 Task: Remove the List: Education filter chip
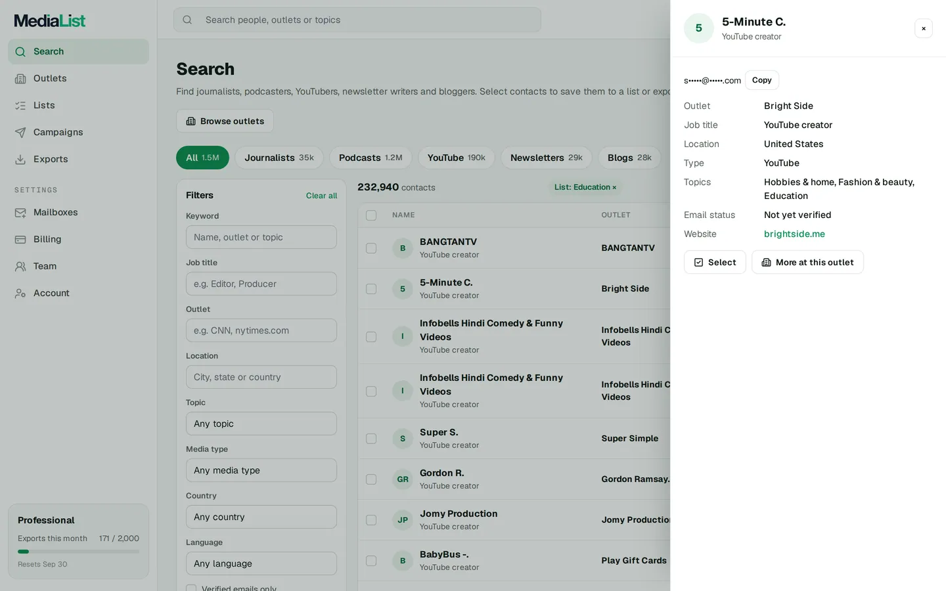(614, 188)
